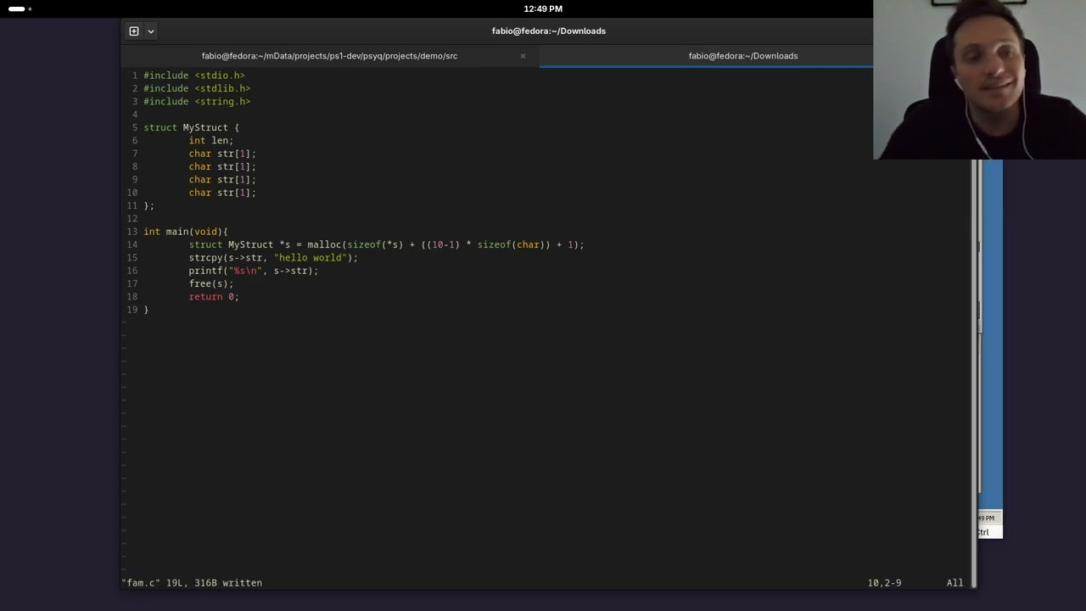The width and height of the screenshot is (1086, 611).
Task: Place cursor on 'struct MyStruct {' declaration
Action: pos(192,127)
